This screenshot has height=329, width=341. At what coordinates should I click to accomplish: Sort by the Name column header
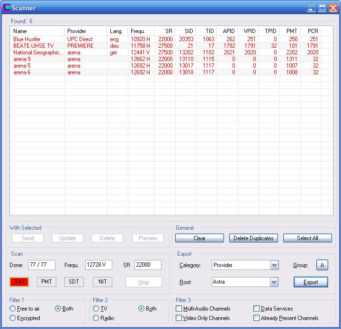37,31
